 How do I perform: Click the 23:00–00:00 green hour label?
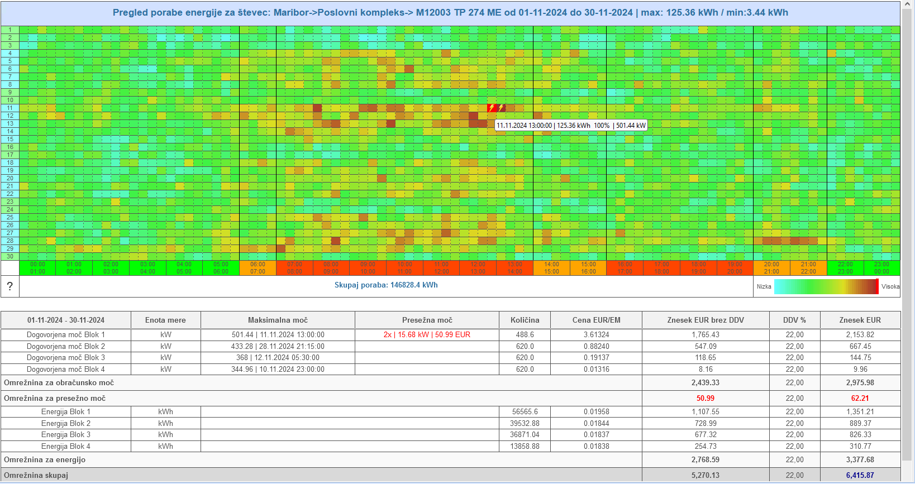point(881,268)
